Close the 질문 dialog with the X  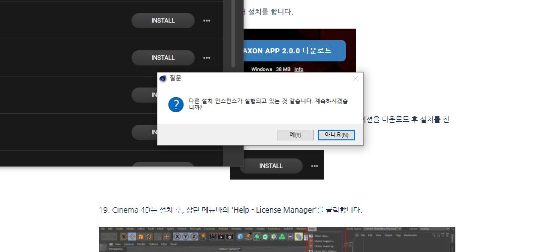pyautogui.click(x=355, y=78)
